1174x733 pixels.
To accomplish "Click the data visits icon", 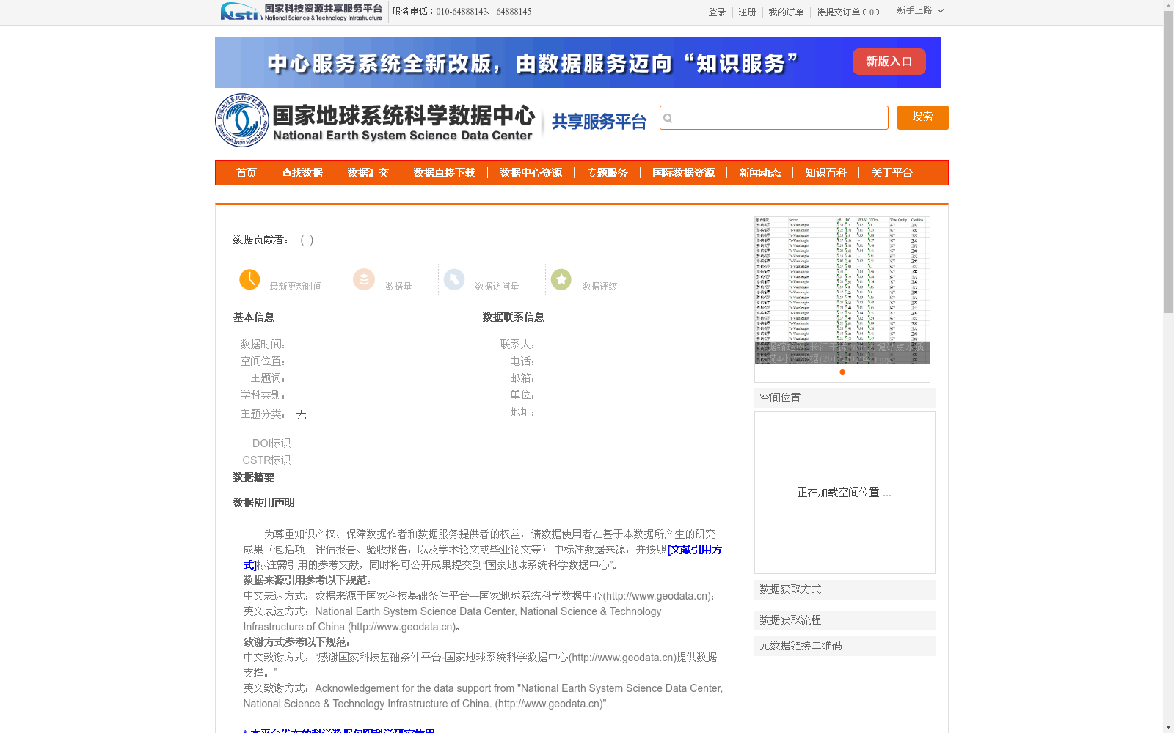I will (454, 279).
